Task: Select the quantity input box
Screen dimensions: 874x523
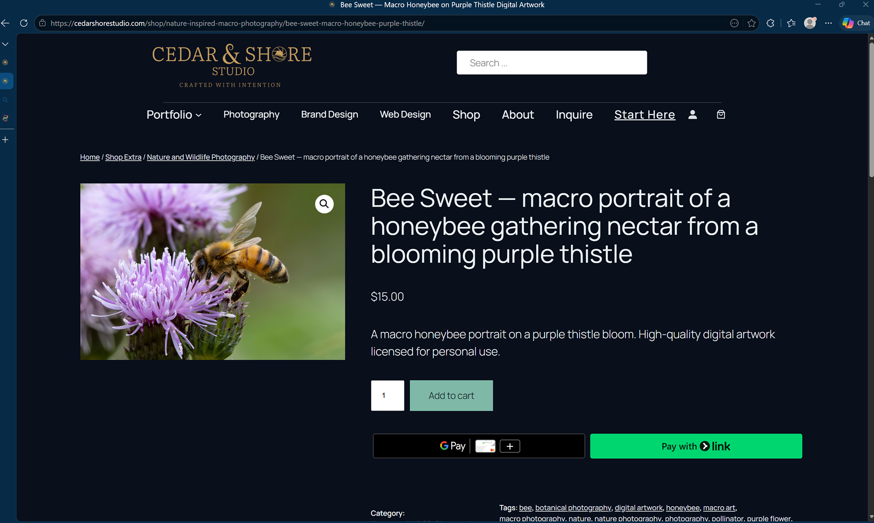Action: click(387, 396)
